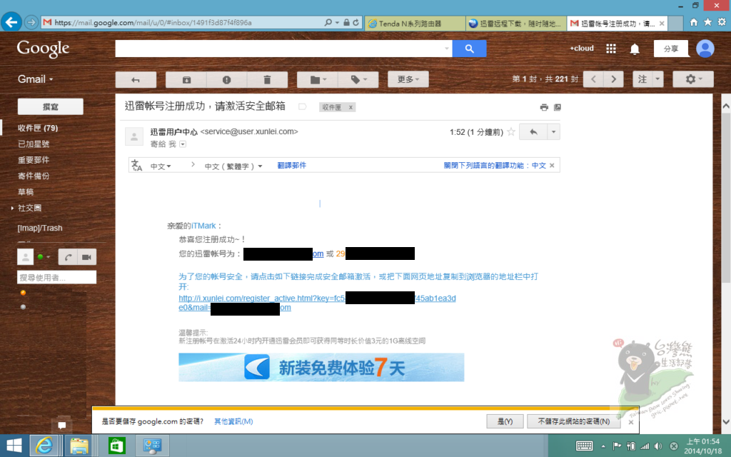This screenshot has width=731, height=457.
Task: Open the on-screen keyboard tray icon
Action: pyautogui.click(x=584, y=446)
